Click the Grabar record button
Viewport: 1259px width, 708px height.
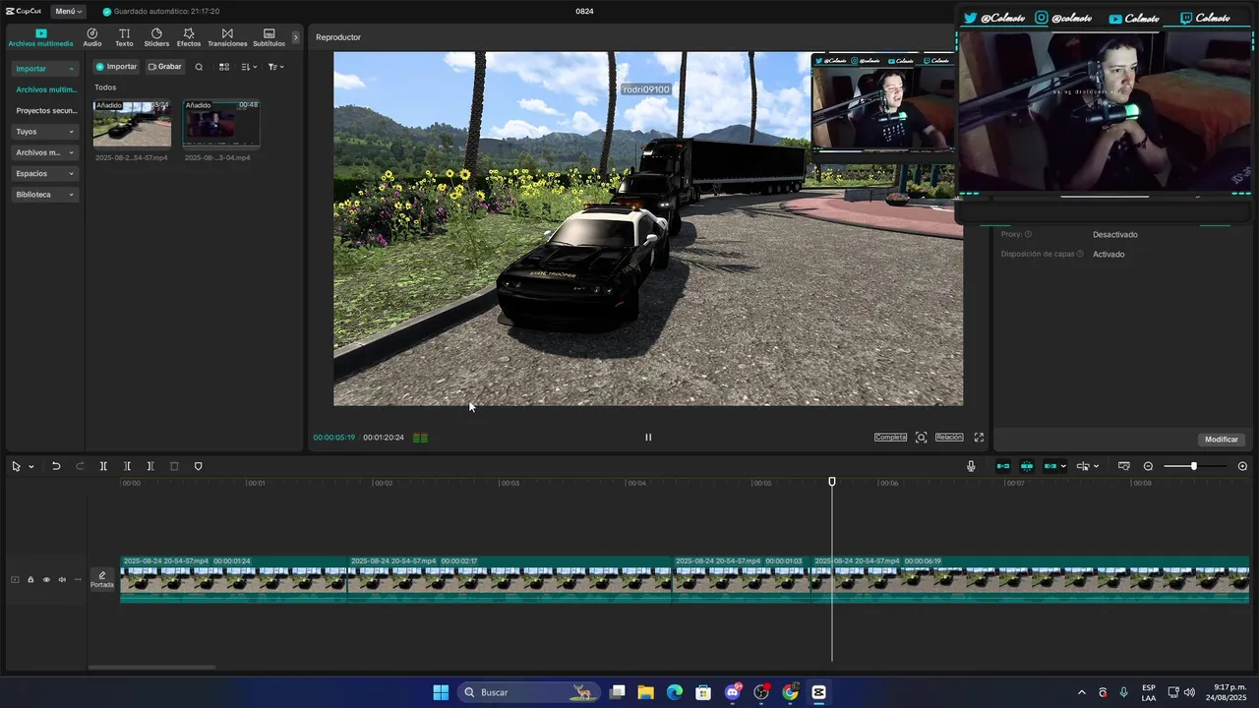[164, 67]
